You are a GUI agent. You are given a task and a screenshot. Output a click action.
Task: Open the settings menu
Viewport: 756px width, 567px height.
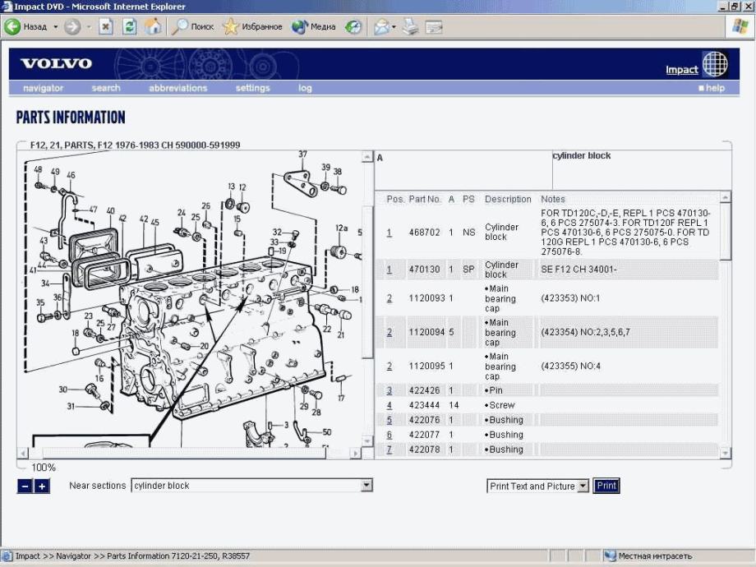pyautogui.click(x=252, y=88)
